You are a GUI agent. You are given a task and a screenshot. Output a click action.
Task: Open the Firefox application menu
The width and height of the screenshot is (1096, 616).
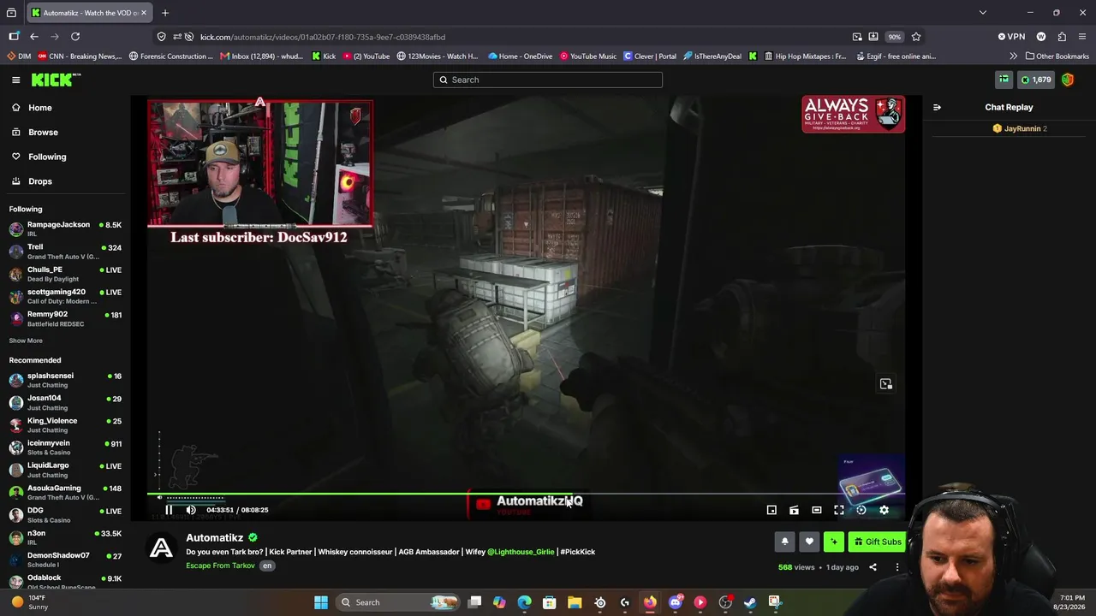pyautogui.click(x=1082, y=37)
